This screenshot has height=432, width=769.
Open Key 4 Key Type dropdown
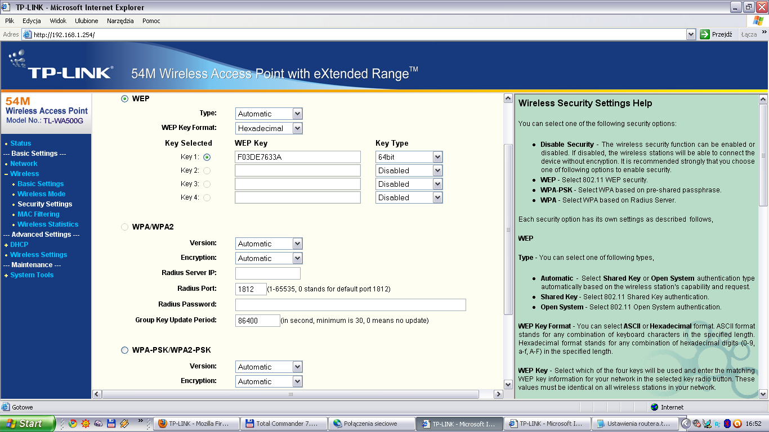(x=409, y=197)
